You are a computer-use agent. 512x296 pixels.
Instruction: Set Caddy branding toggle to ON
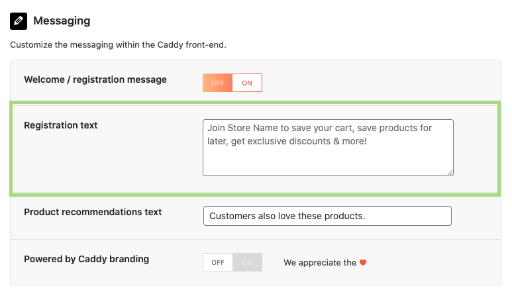pos(247,262)
